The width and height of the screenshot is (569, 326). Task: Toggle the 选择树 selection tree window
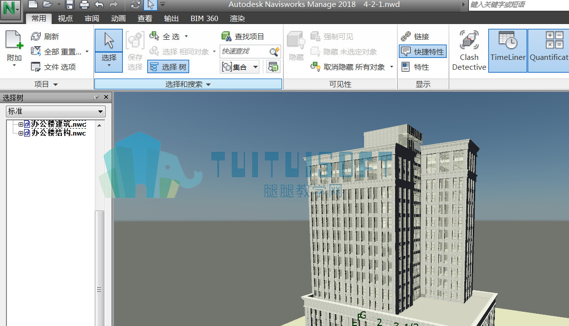pos(169,67)
